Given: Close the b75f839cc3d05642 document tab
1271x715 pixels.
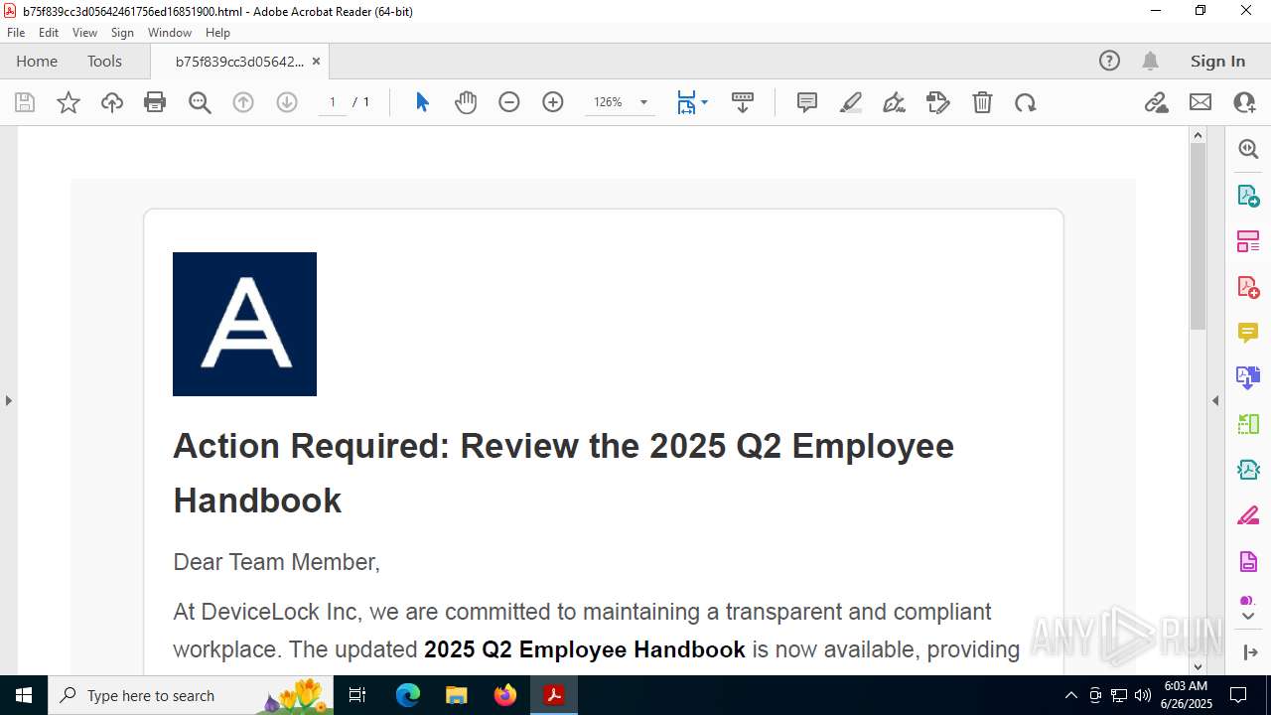Looking at the screenshot, I should [316, 61].
